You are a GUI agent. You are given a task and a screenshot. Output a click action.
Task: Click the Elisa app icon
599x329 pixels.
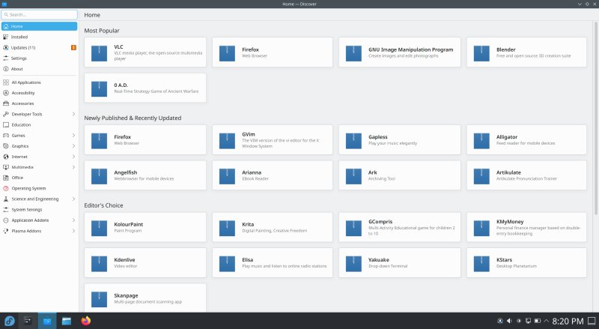coord(227,264)
